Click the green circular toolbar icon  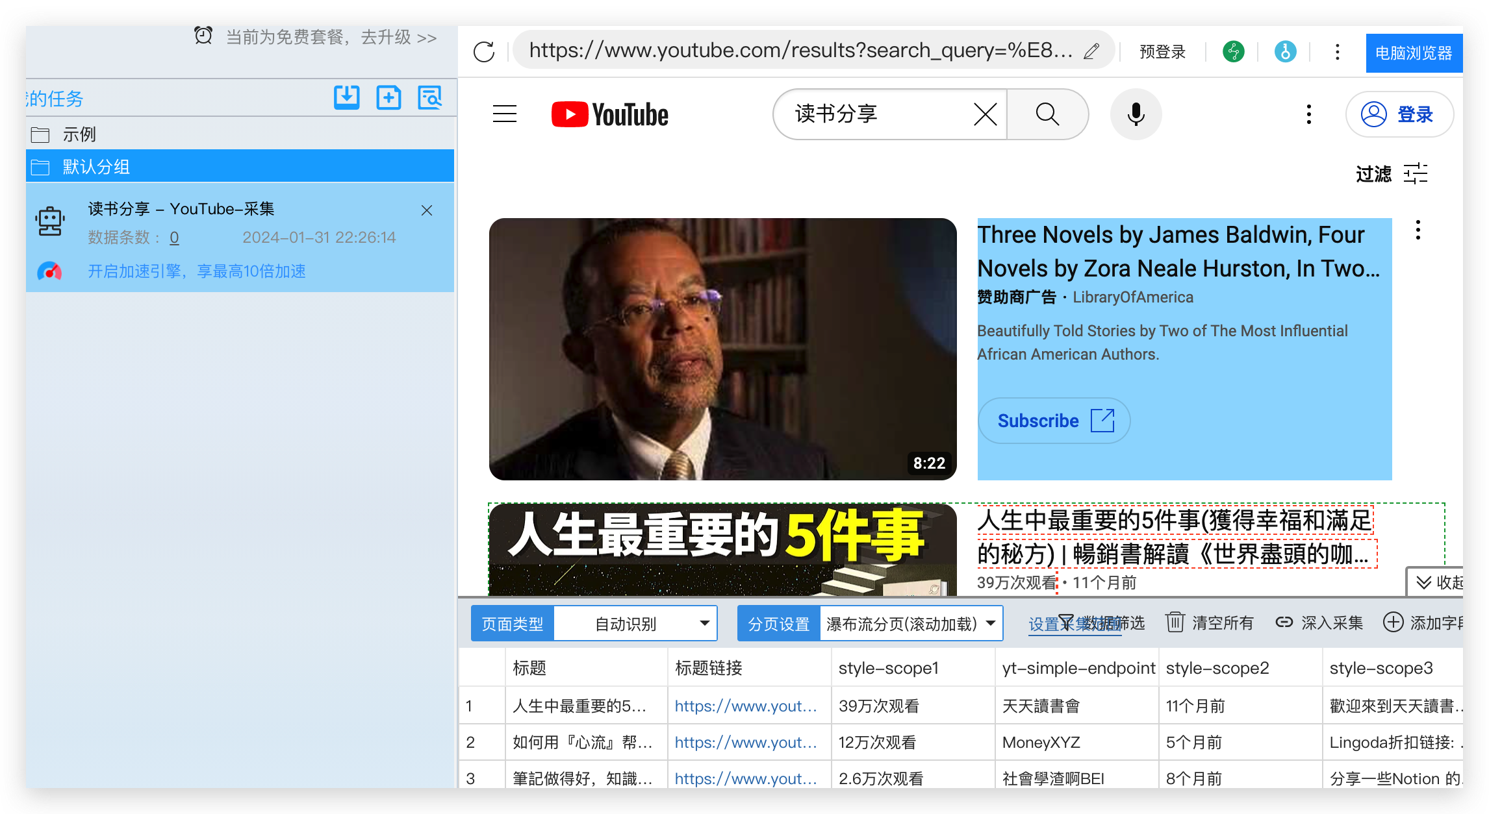[x=1233, y=51]
